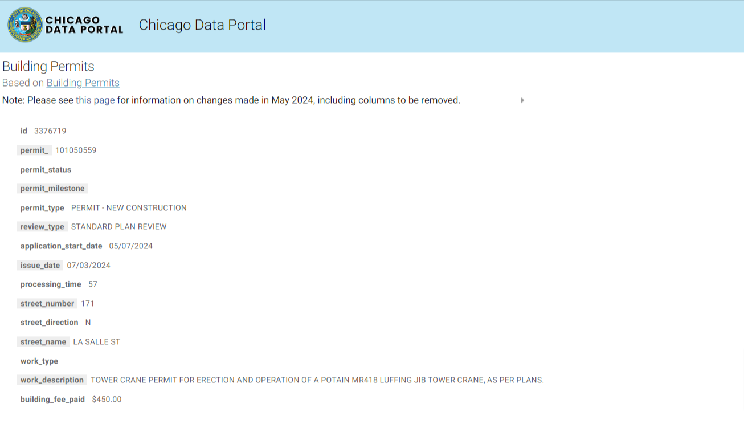Image resolution: width=744 pixels, height=428 pixels.
Task: Select the id value 3376719
Action: 50,131
